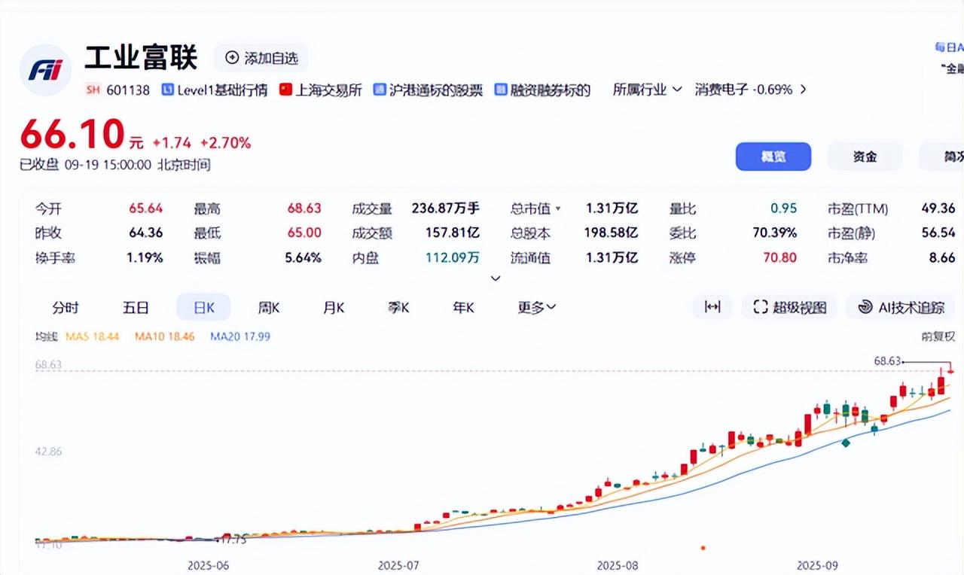This screenshot has width=964, height=575.
Task: Click the 内盘 value 112.09万
Action: (x=452, y=257)
